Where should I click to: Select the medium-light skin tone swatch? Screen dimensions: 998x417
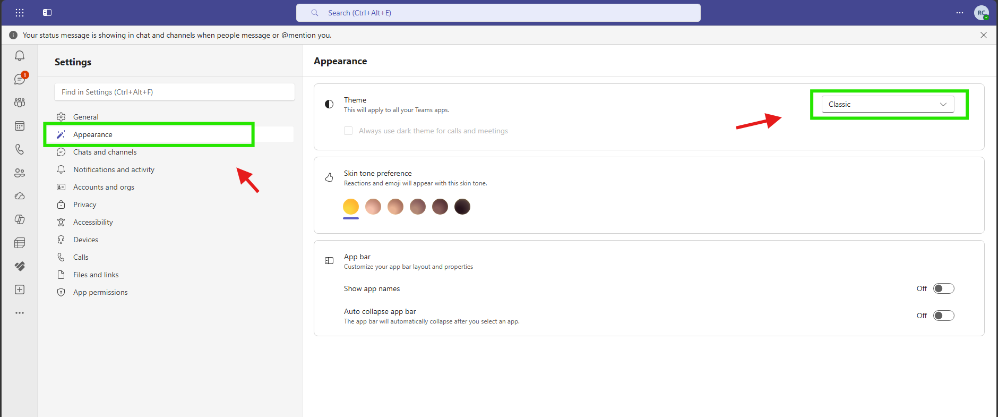point(395,207)
